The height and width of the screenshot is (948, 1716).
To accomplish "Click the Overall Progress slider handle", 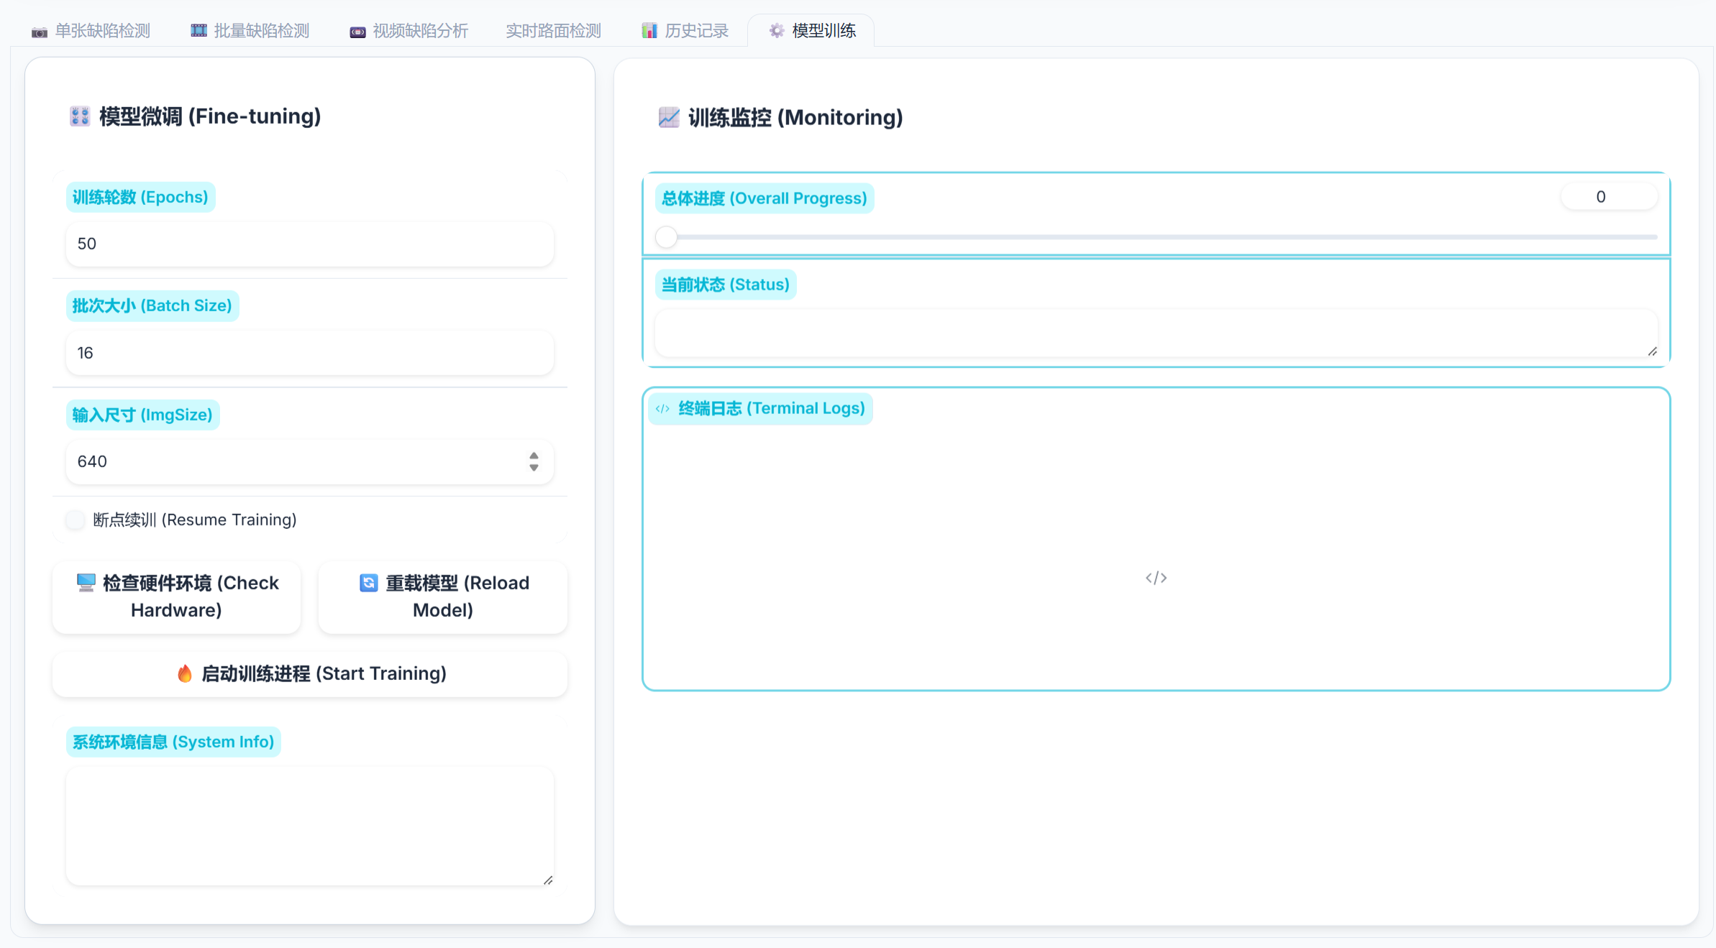I will pos(667,236).
